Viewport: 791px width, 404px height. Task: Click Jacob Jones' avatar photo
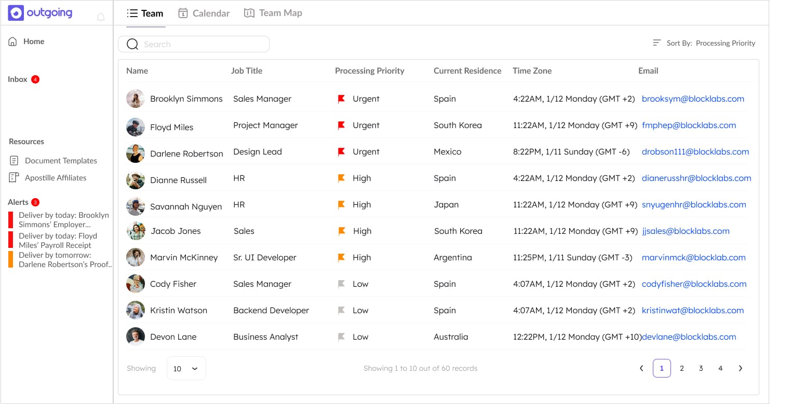click(136, 231)
